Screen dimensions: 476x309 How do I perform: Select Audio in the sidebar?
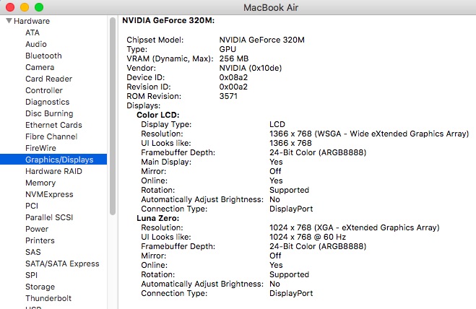[36, 44]
